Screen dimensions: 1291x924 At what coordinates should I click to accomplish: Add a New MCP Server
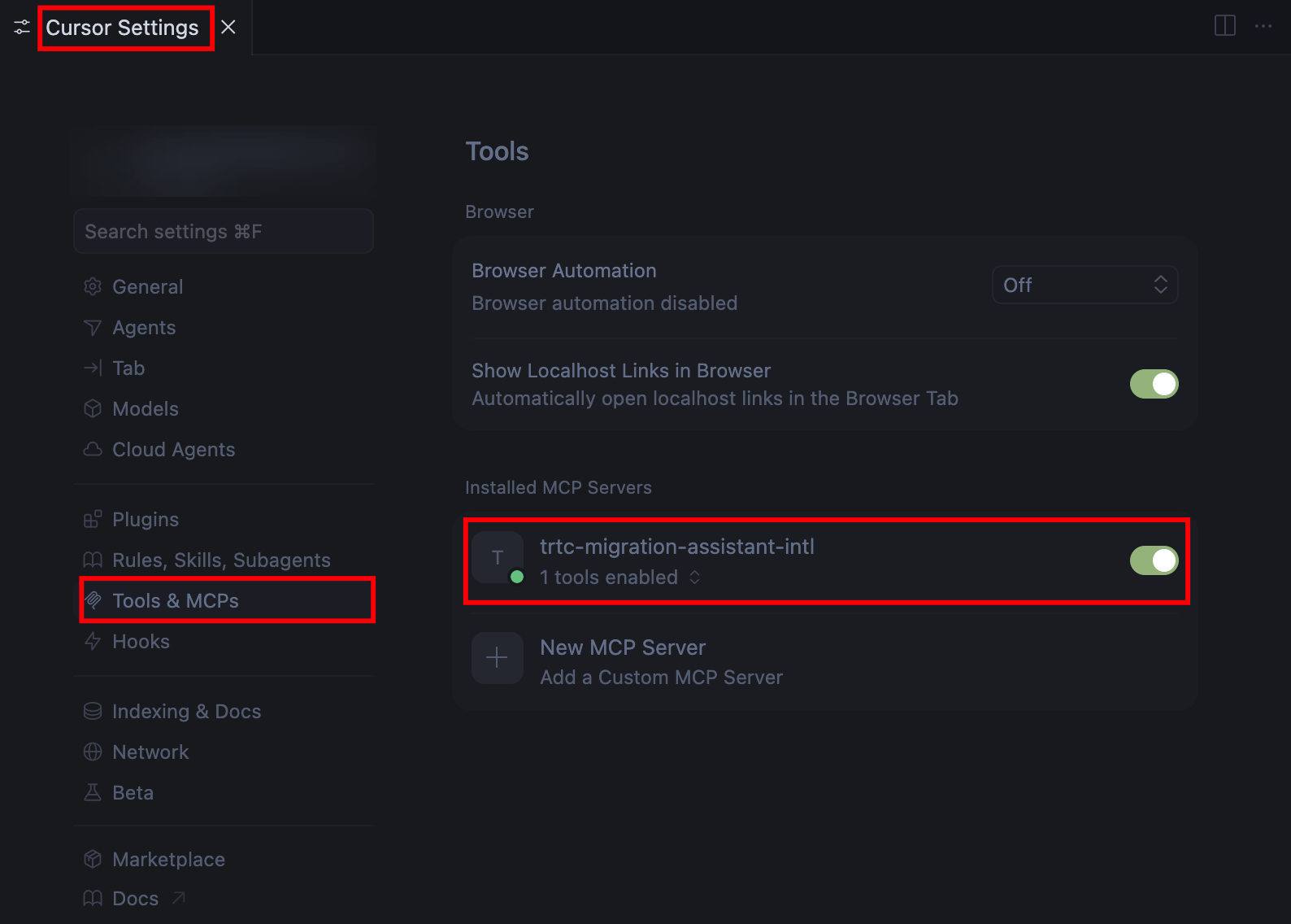coord(623,659)
